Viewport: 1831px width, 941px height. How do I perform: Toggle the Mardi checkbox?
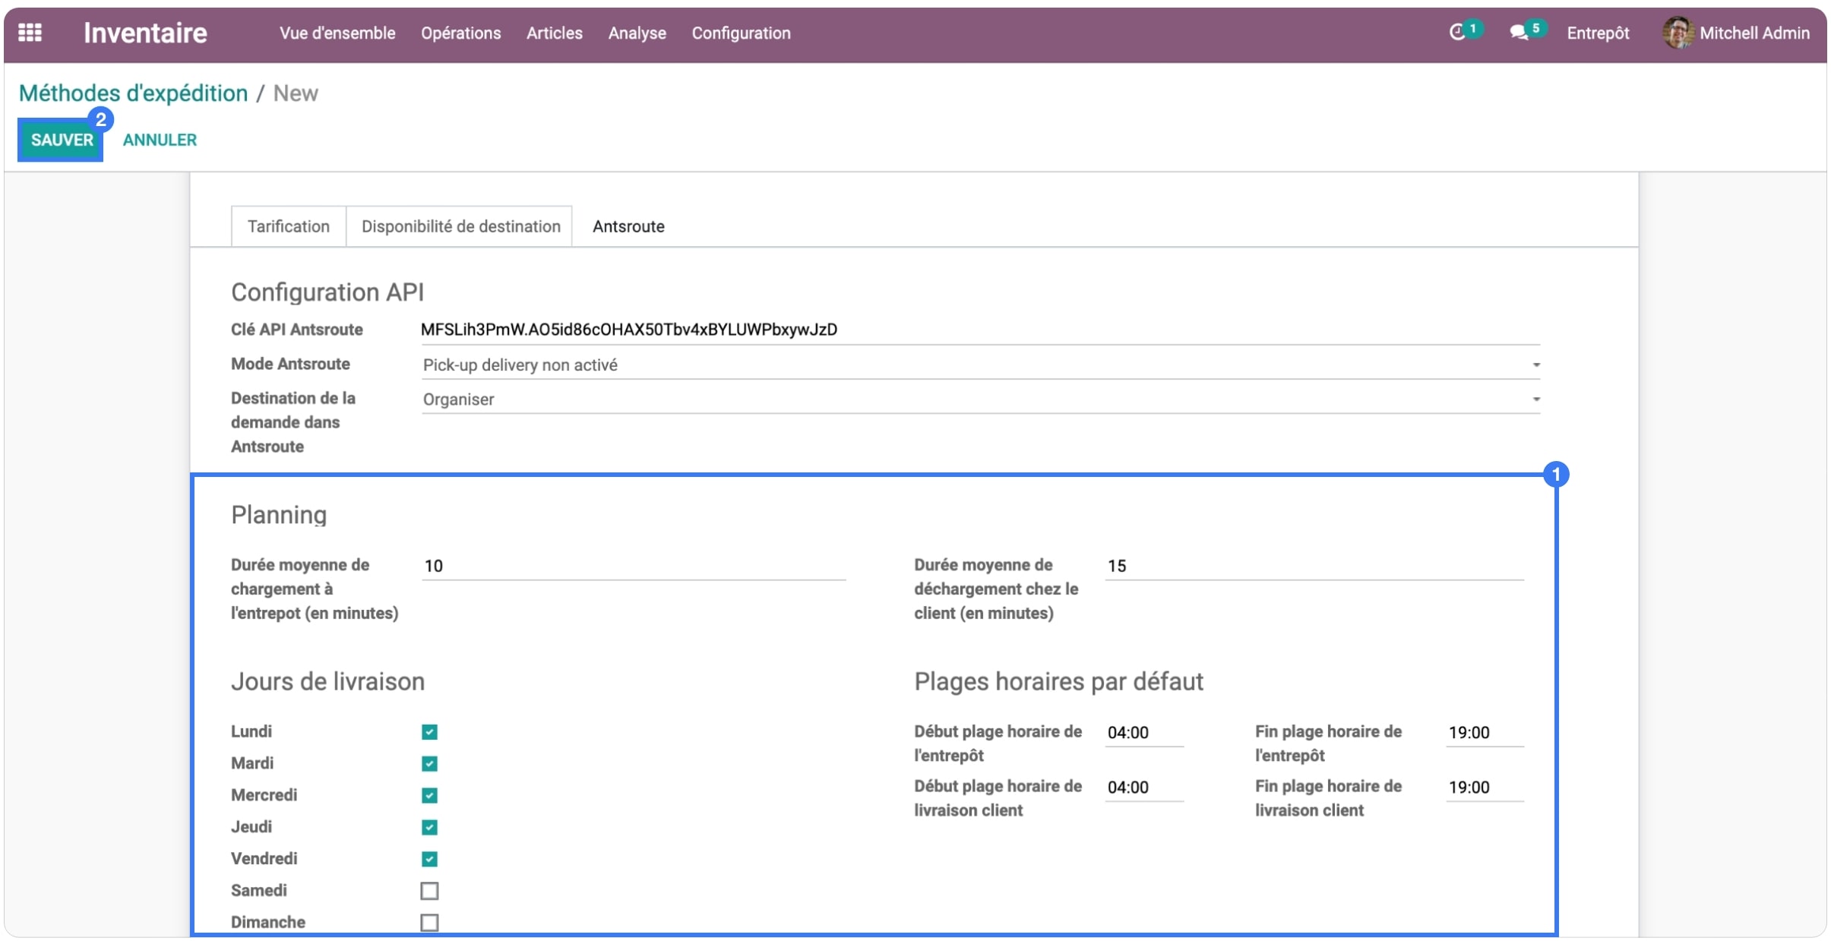[x=429, y=763]
